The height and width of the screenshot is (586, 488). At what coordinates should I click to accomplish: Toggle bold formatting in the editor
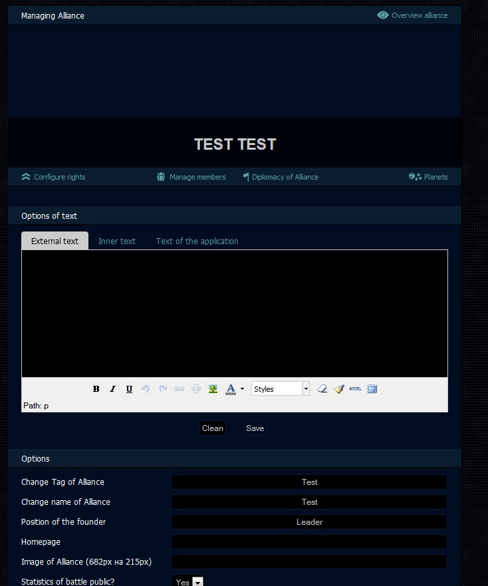point(96,389)
